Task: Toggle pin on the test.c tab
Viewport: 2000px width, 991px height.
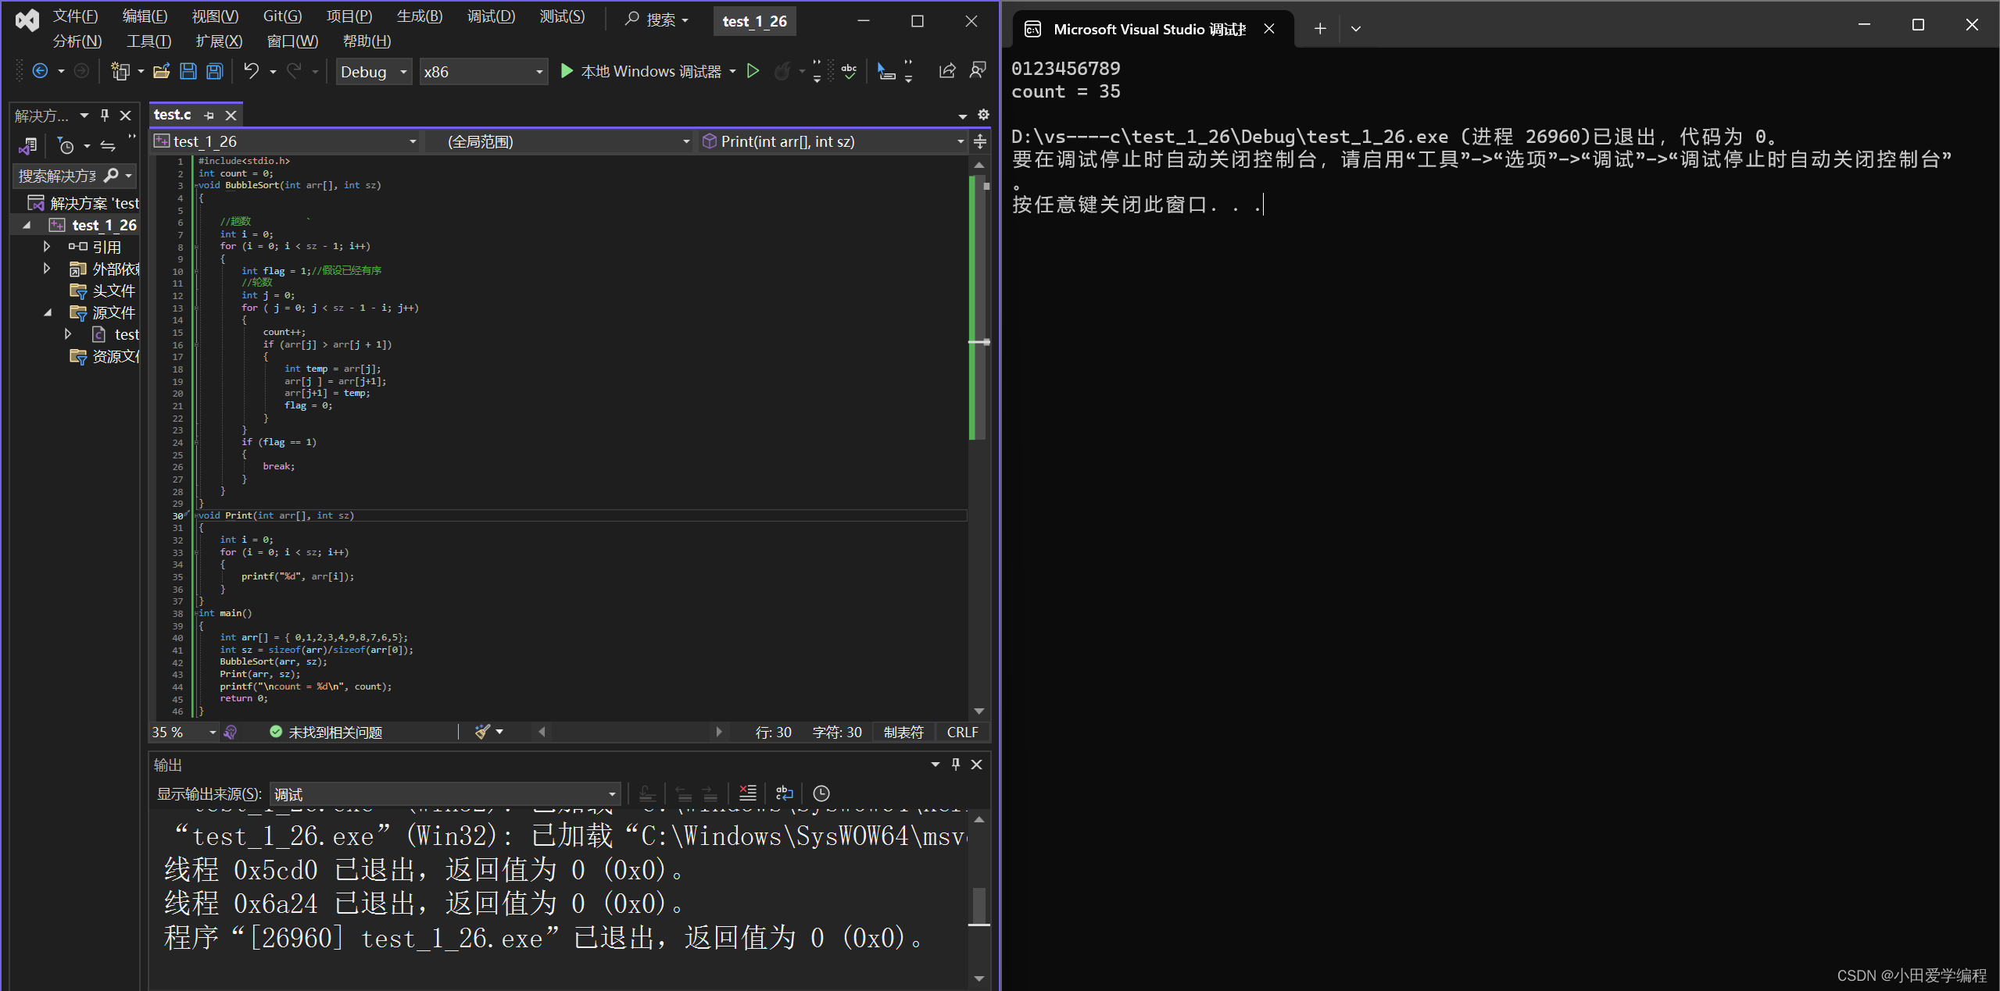Action: [x=209, y=116]
